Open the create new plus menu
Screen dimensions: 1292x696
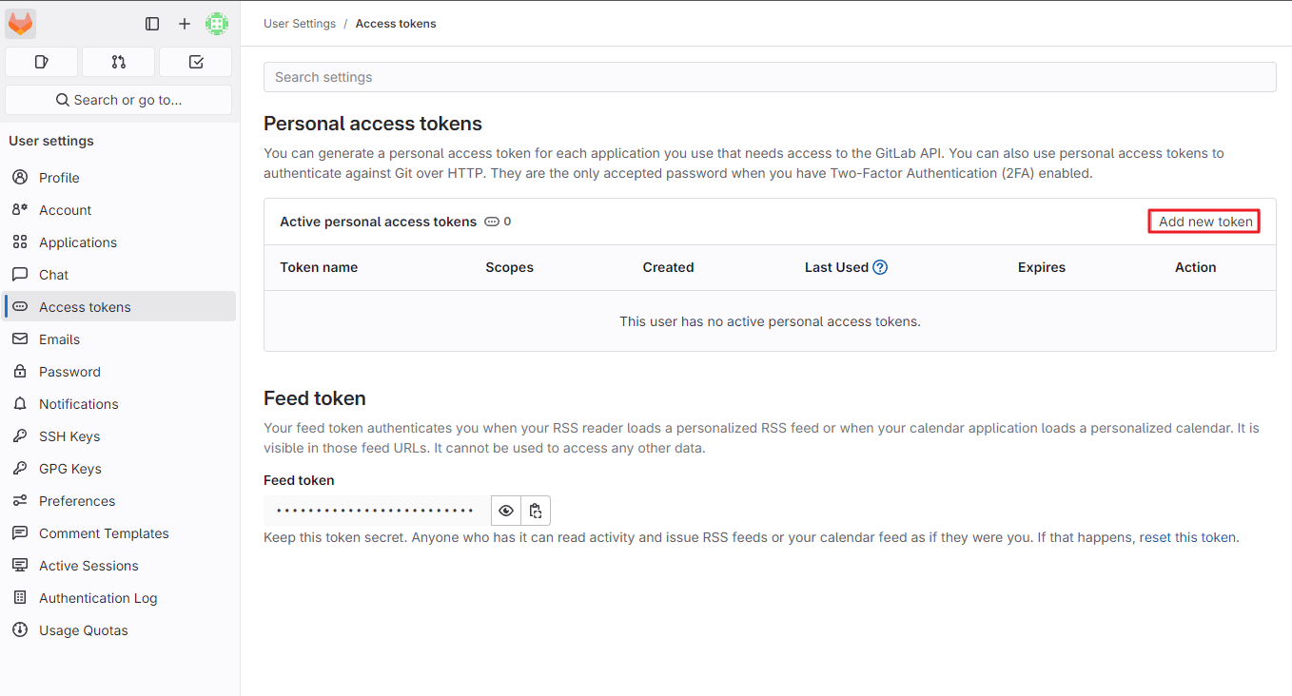185,24
